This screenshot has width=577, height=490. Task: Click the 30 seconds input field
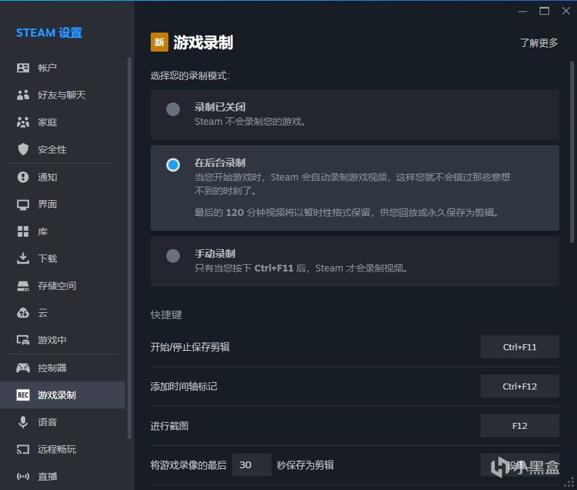point(252,465)
